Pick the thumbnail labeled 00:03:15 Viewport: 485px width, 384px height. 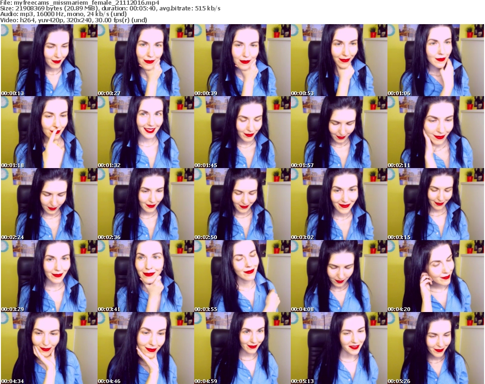(x=436, y=204)
